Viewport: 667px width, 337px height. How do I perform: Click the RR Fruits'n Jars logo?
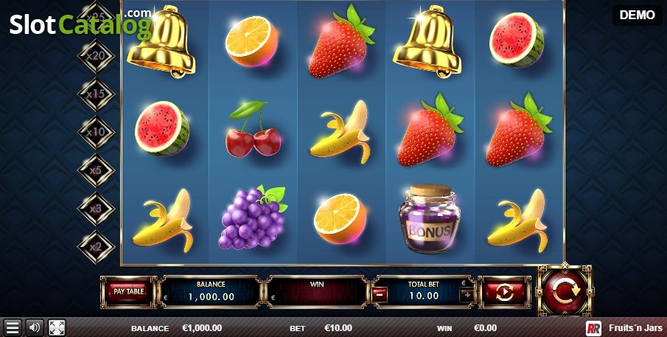(x=624, y=328)
